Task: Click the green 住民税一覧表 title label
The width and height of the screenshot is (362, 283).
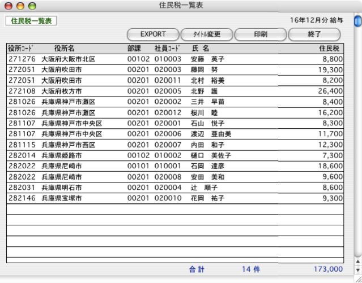Action: click(31, 21)
